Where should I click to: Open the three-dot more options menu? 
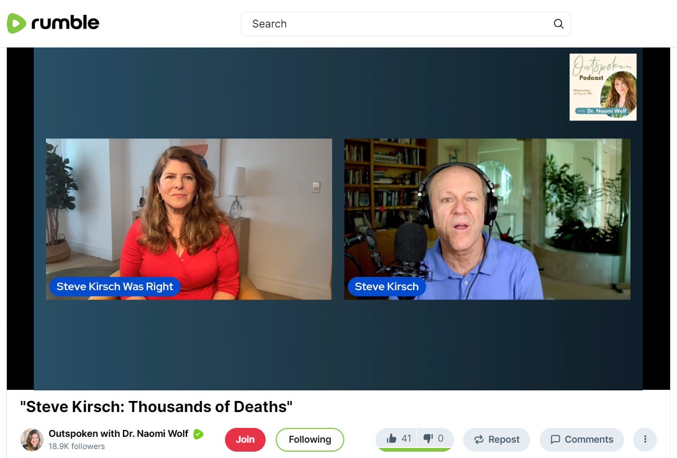click(645, 439)
